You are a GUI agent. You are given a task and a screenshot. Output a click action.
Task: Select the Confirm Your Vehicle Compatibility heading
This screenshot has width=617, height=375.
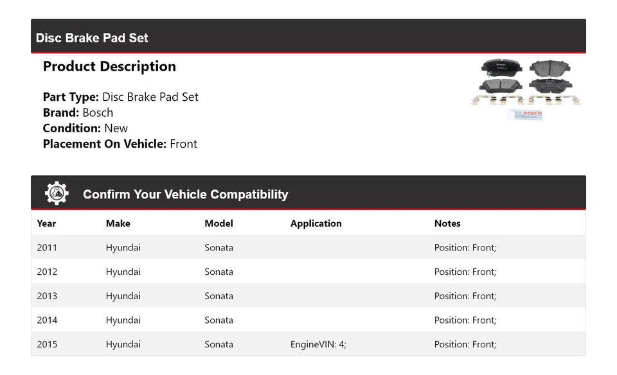(185, 195)
